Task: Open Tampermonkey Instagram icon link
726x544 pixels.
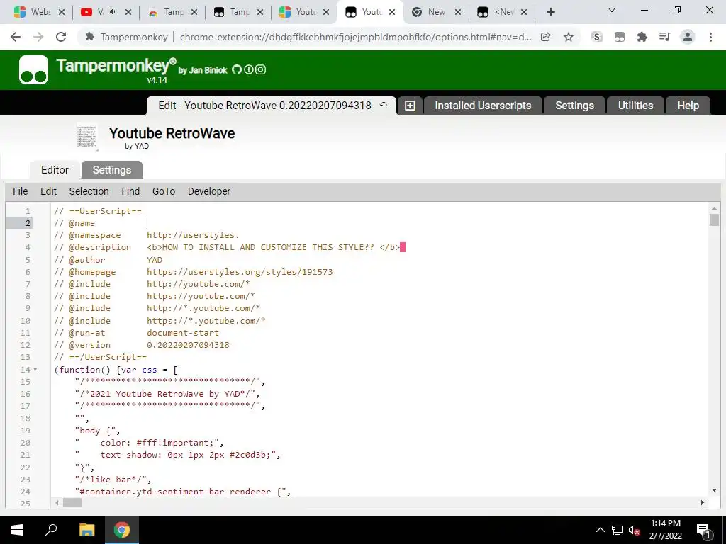Action: (261, 69)
